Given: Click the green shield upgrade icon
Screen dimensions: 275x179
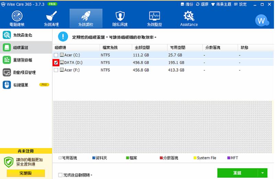Looking at the screenshot, I should pyautogui.click(x=9, y=162).
